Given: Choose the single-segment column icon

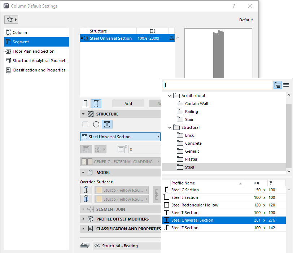Looking at the screenshot, I should pos(85,104).
